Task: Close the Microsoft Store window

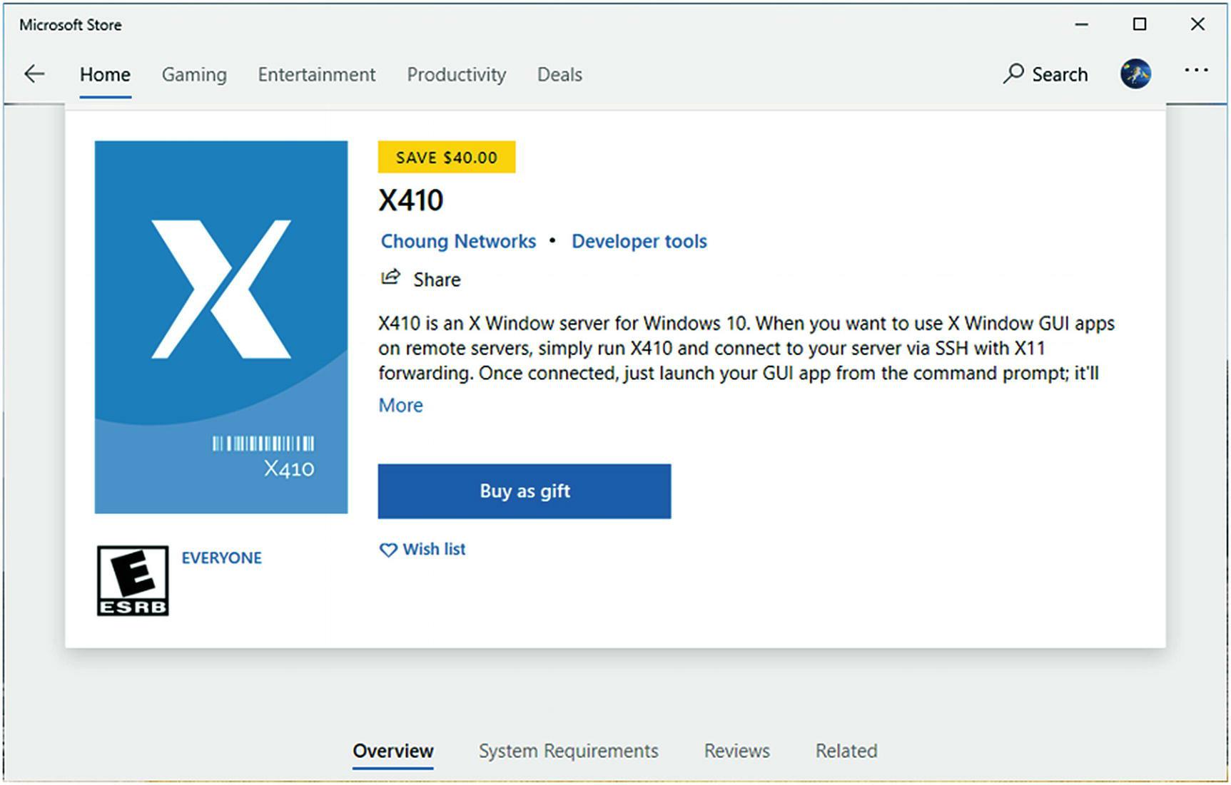Action: click(1197, 24)
